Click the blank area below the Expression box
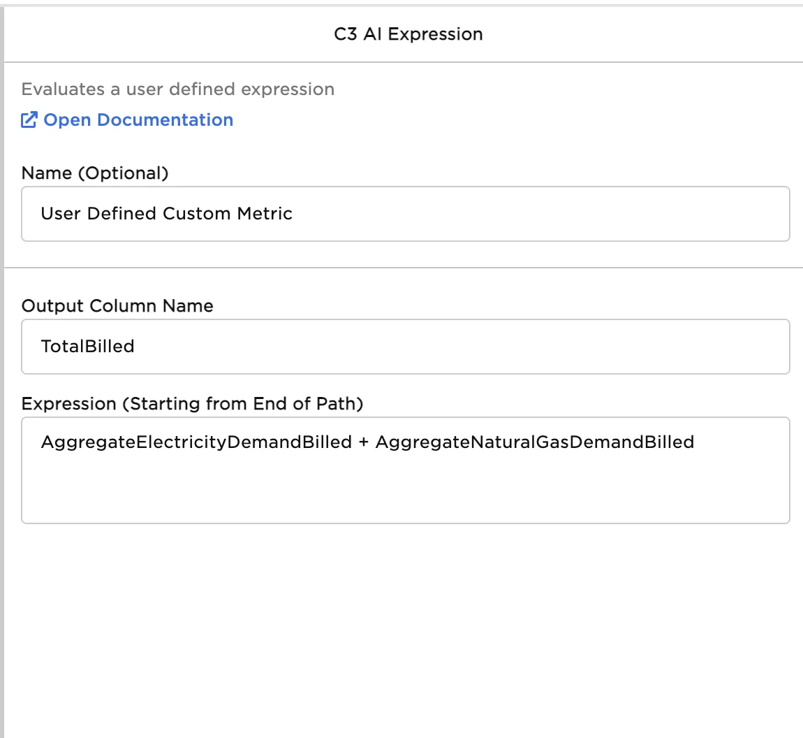The height and width of the screenshot is (738, 803). (x=405, y=629)
